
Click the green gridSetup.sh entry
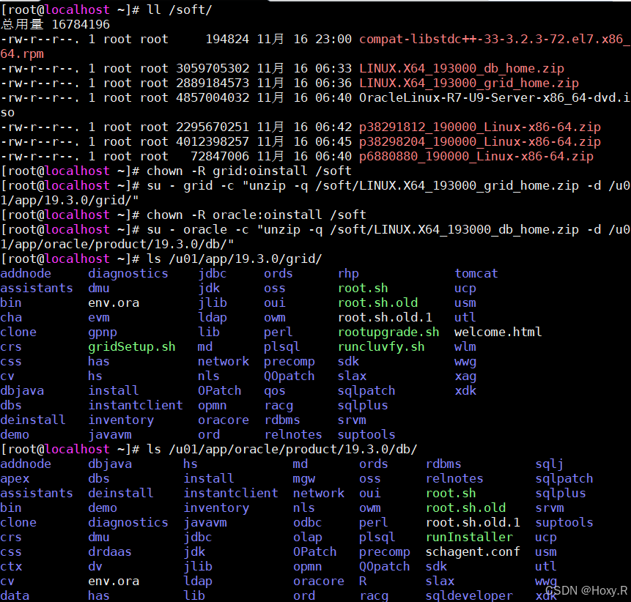tap(132, 346)
